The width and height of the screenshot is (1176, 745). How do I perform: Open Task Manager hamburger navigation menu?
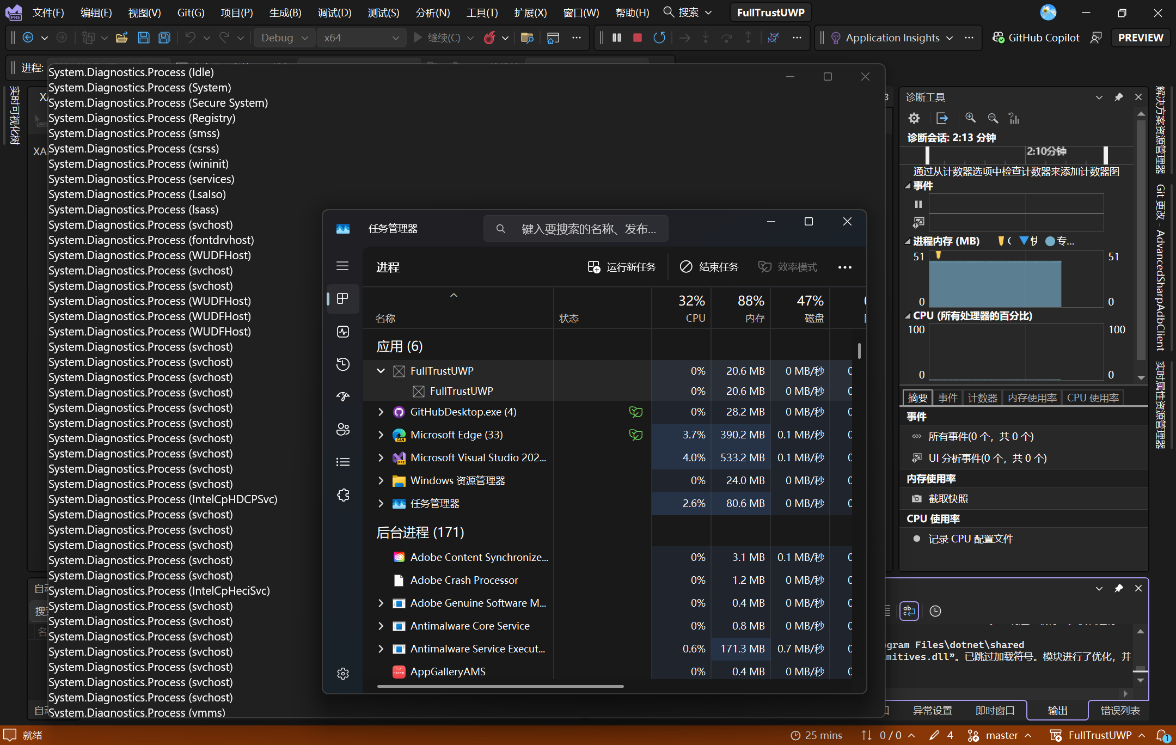[x=342, y=266]
